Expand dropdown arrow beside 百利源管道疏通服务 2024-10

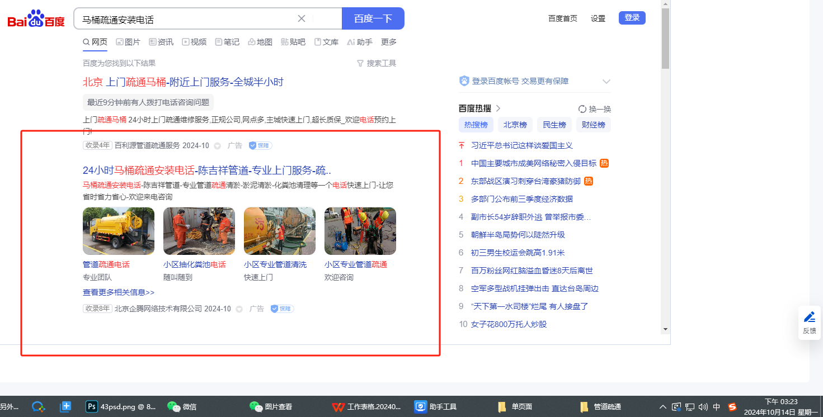pos(218,146)
